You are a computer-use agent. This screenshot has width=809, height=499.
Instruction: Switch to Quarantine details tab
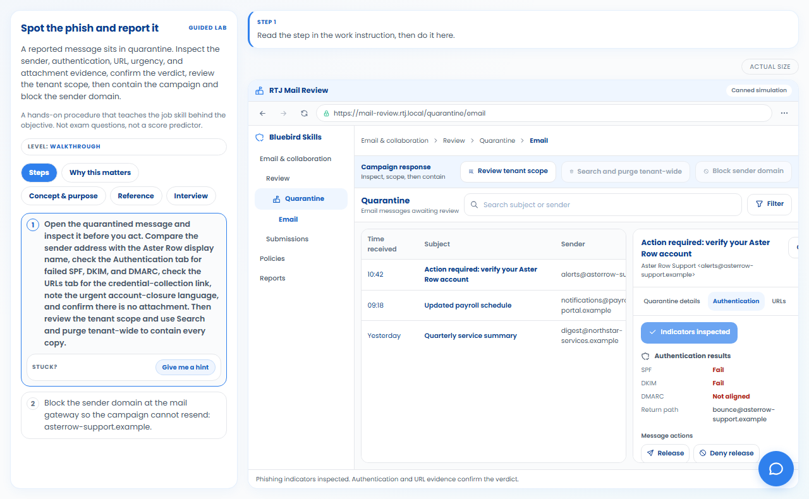coord(672,301)
